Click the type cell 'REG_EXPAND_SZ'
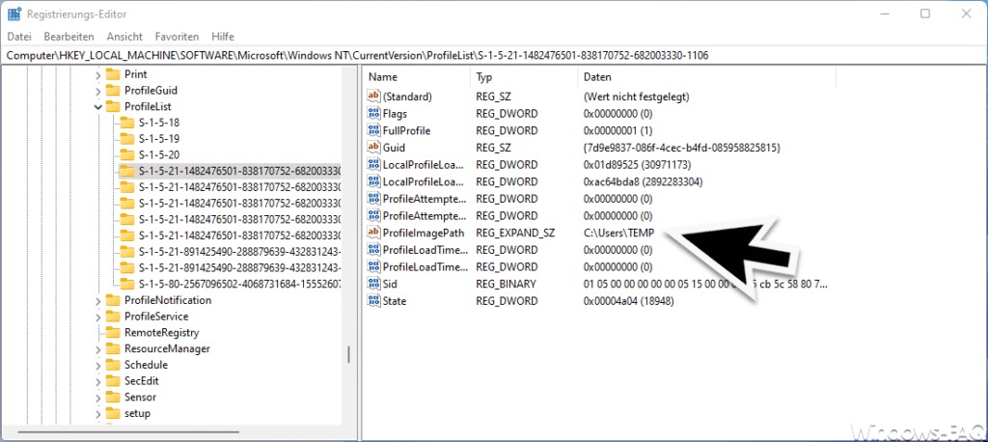 click(x=515, y=233)
